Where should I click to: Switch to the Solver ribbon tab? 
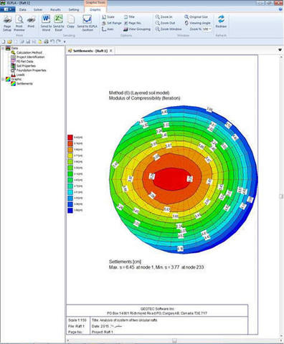coord(38,10)
